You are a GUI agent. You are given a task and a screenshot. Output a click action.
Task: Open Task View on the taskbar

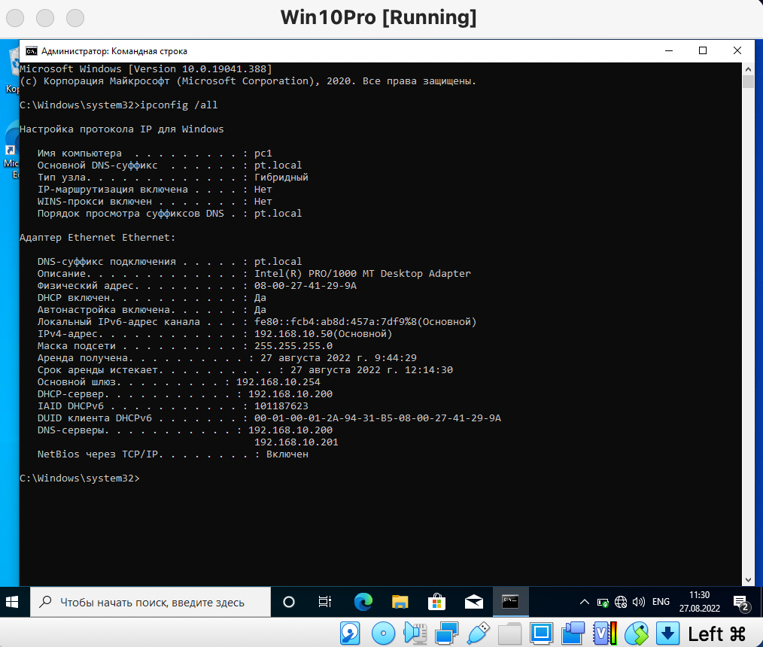point(324,603)
